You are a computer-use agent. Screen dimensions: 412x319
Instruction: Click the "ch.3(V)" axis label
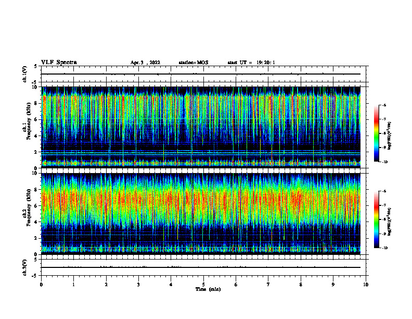click(25, 267)
